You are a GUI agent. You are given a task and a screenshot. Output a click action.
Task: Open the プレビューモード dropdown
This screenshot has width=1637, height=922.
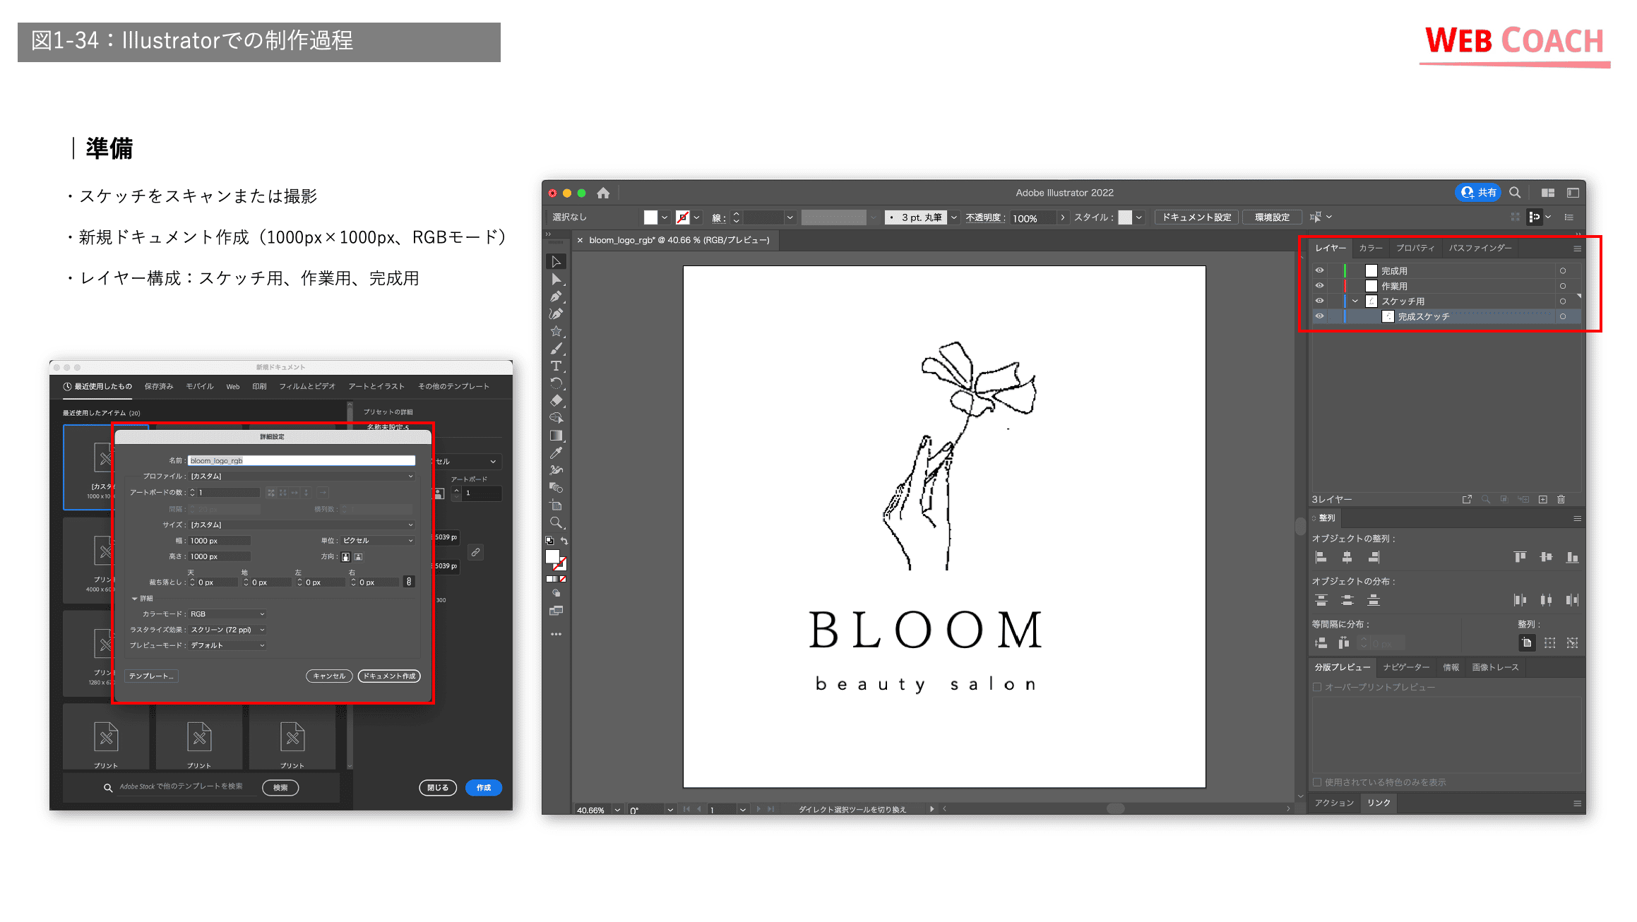coord(227,645)
